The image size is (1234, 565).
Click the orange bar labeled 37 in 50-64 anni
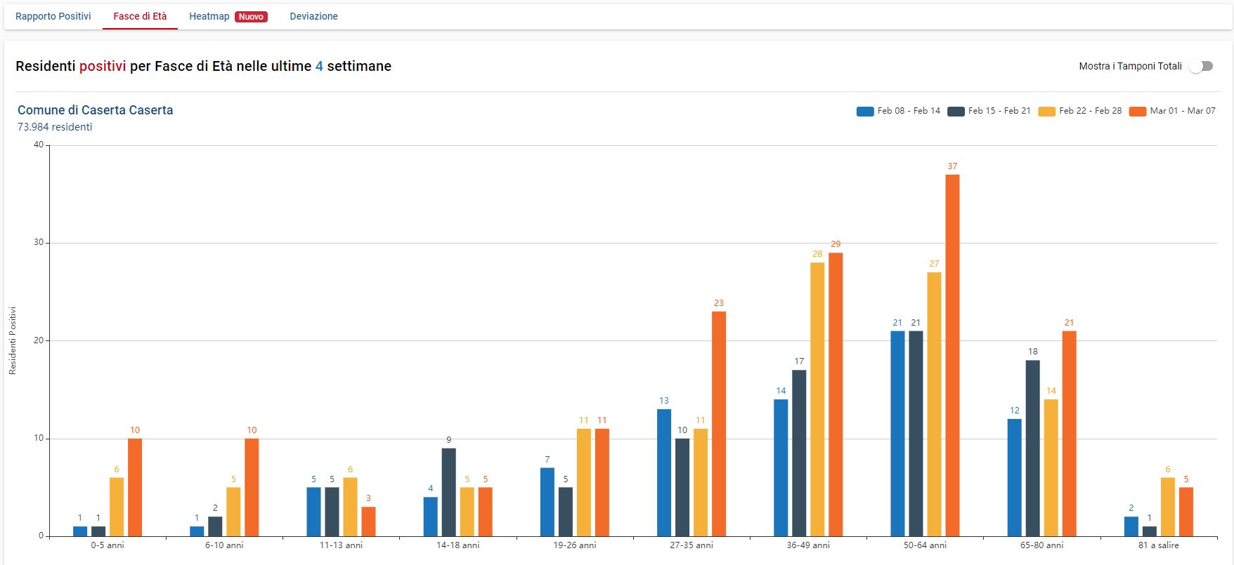[x=952, y=354]
